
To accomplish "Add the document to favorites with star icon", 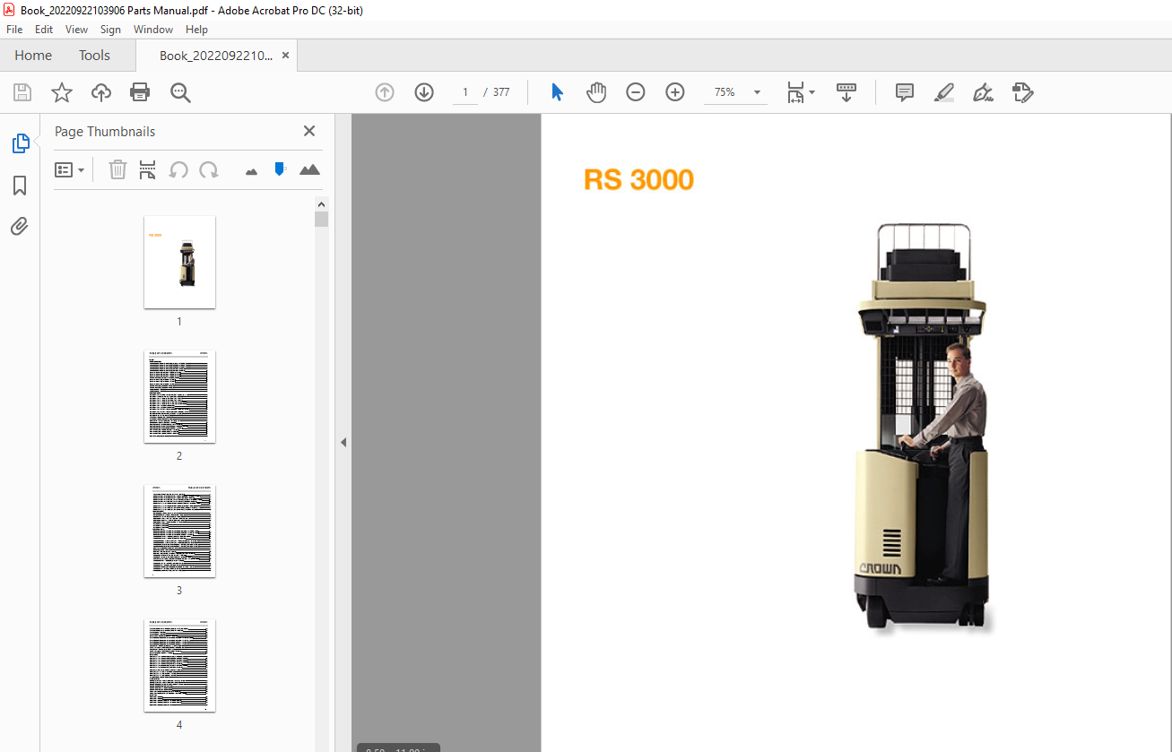I will pyautogui.click(x=62, y=92).
